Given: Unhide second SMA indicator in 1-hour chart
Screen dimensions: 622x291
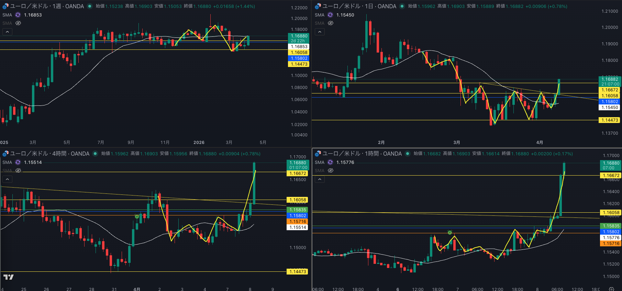Looking at the screenshot, I should tap(331, 170).
